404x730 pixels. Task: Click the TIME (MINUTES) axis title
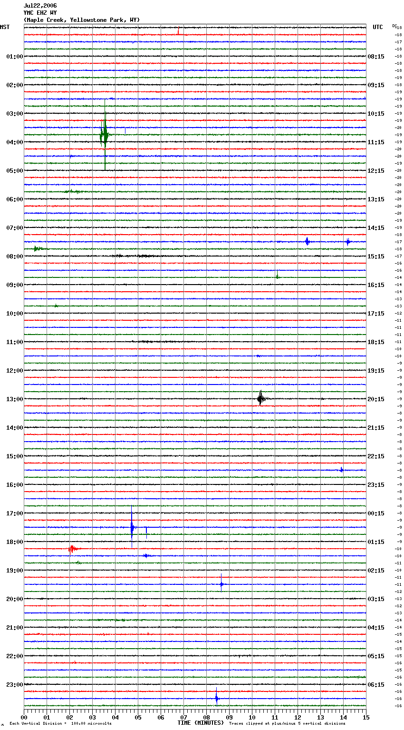(x=201, y=722)
